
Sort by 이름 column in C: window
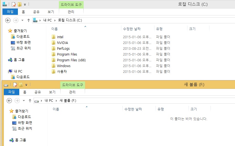tap(54, 29)
